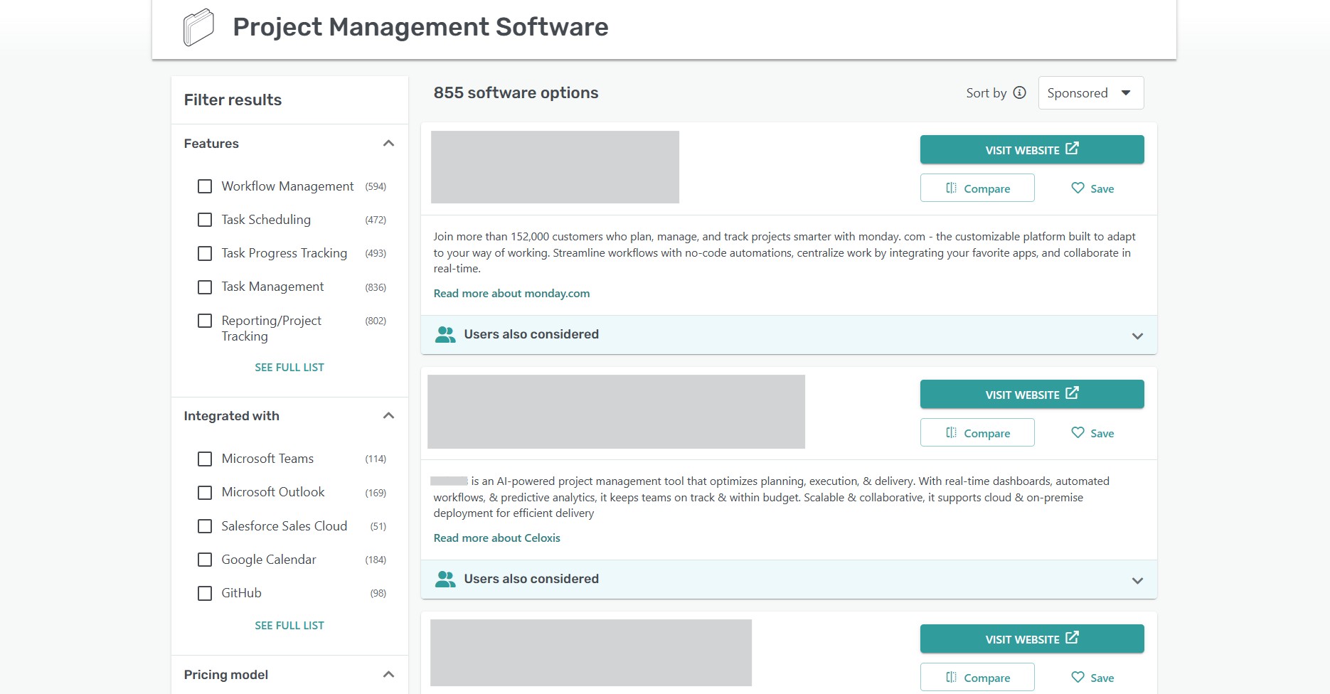The image size is (1330, 694).
Task: Check the Workflow Management filter
Action: tap(205, 186)
